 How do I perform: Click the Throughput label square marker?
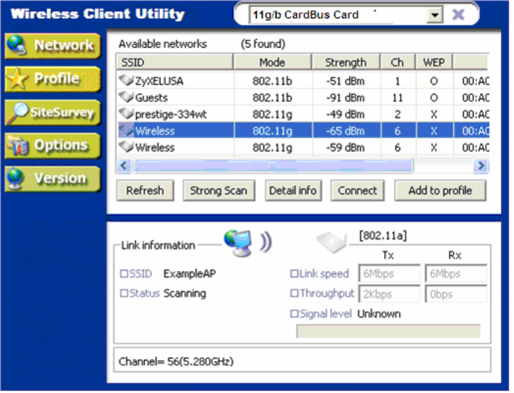[x=294, y=293]
